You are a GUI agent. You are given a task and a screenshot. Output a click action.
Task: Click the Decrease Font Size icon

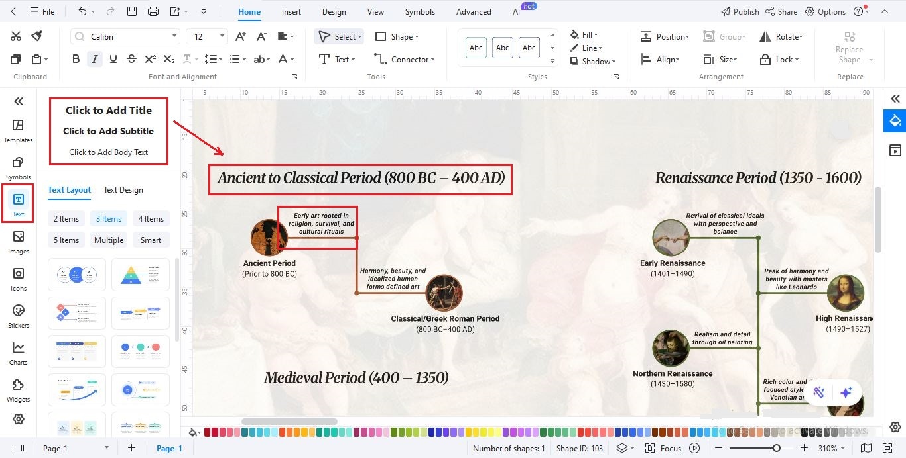pos(262,36)
